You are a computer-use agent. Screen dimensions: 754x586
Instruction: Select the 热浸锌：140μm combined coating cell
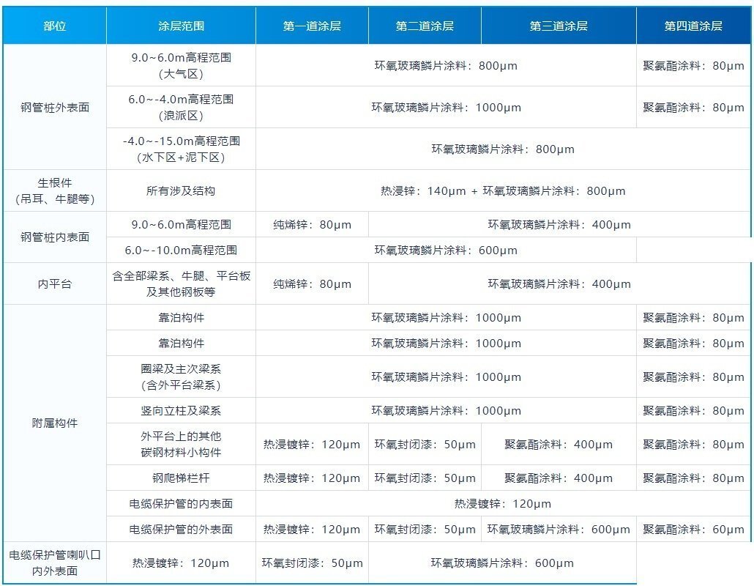coord(503,190)
